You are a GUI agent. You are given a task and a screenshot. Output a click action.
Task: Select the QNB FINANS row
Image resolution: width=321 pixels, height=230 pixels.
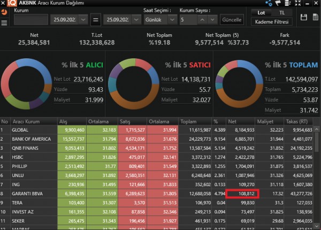click(157, 148)
